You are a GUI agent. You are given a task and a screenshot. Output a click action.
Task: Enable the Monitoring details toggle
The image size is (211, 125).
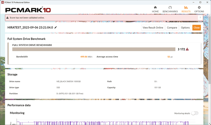(x=195, y=113)
